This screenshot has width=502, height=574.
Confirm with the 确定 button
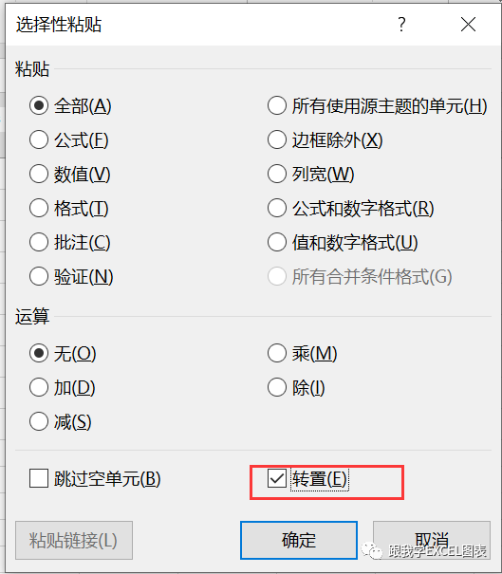[x=299, y=540]
